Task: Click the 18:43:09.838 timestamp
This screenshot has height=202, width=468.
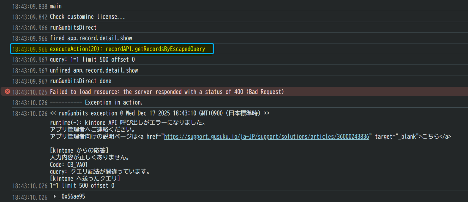Action: pos(30,6)
